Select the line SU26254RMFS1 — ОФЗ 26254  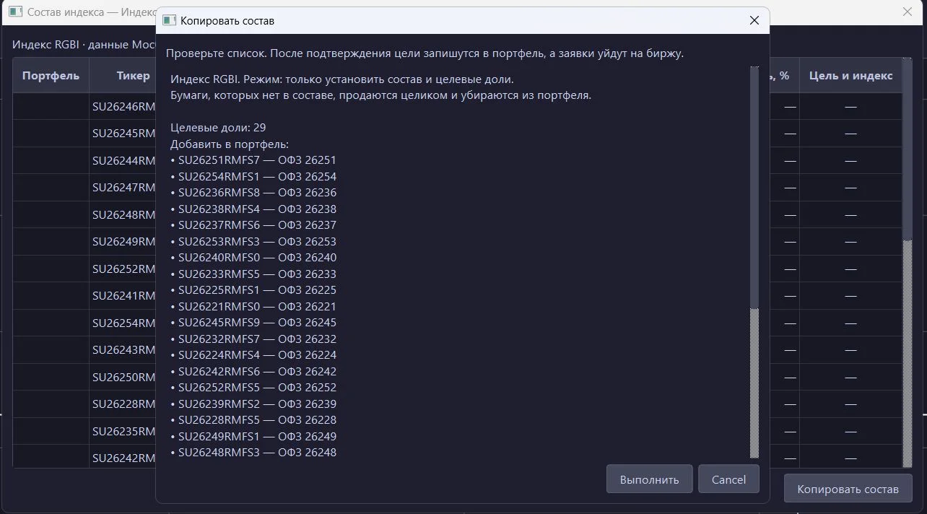click(x=253, y=177)
